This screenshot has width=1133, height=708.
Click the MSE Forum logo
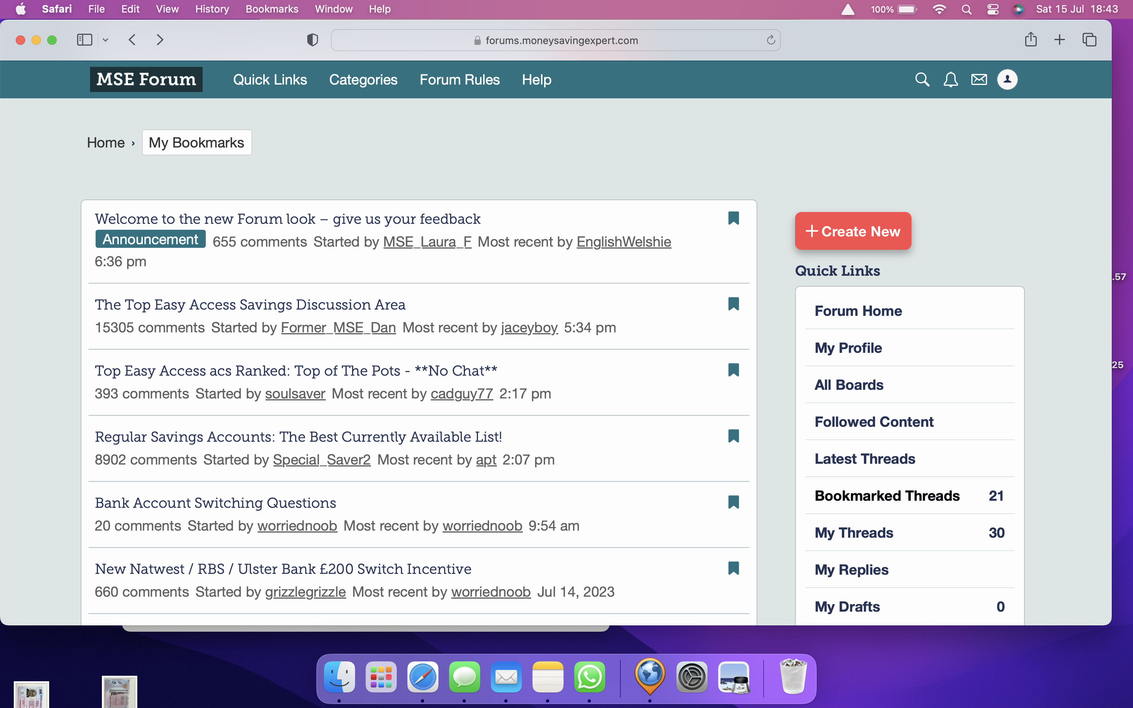click(146, 79)
